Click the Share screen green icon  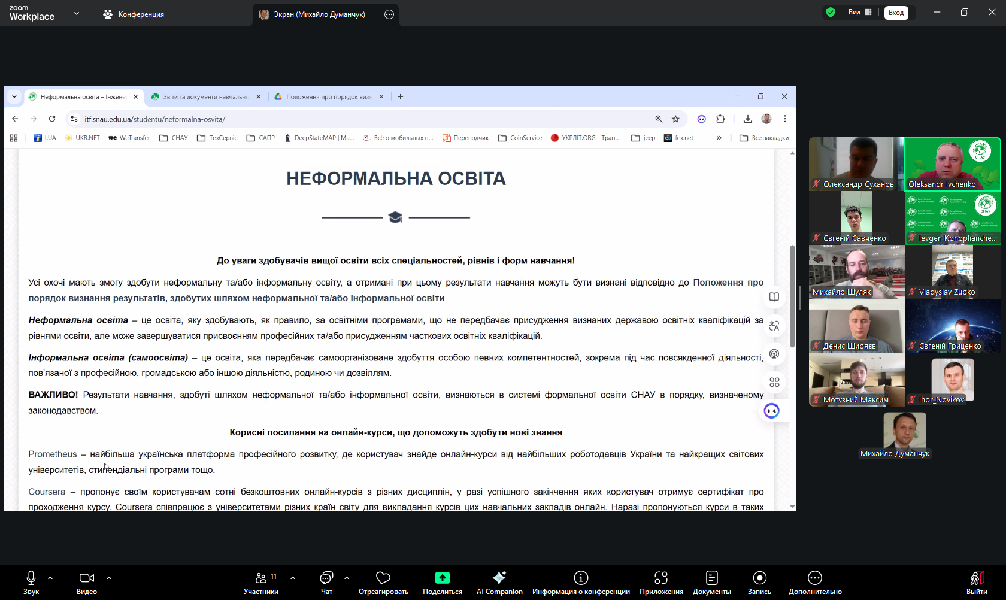tap(442, 578)
